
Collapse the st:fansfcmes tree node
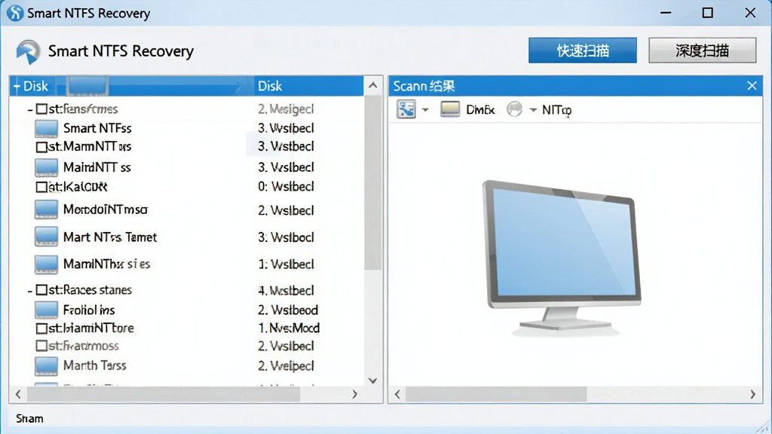click(x=30, y=109)
